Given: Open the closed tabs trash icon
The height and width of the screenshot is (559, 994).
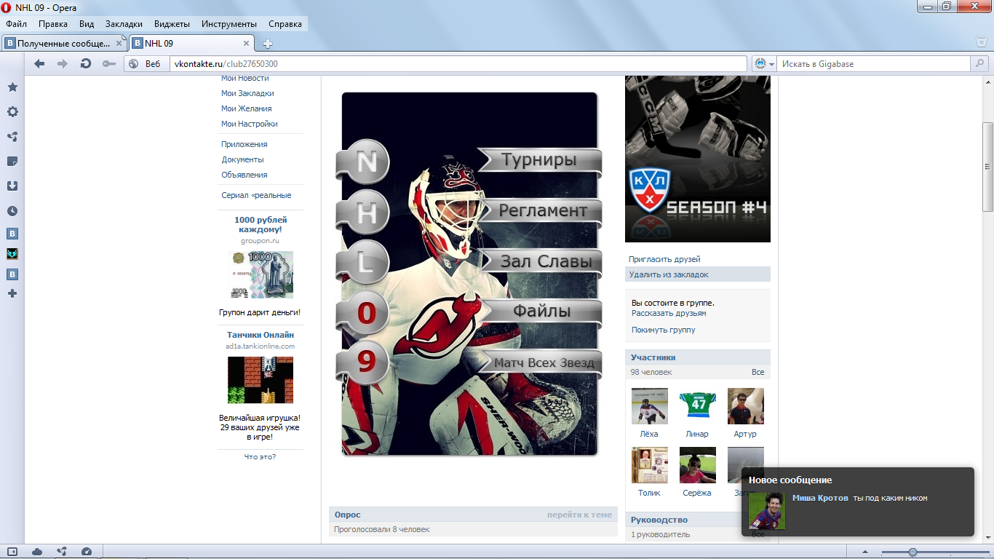Looking at the screenshot, I should [x=982, y=43].
